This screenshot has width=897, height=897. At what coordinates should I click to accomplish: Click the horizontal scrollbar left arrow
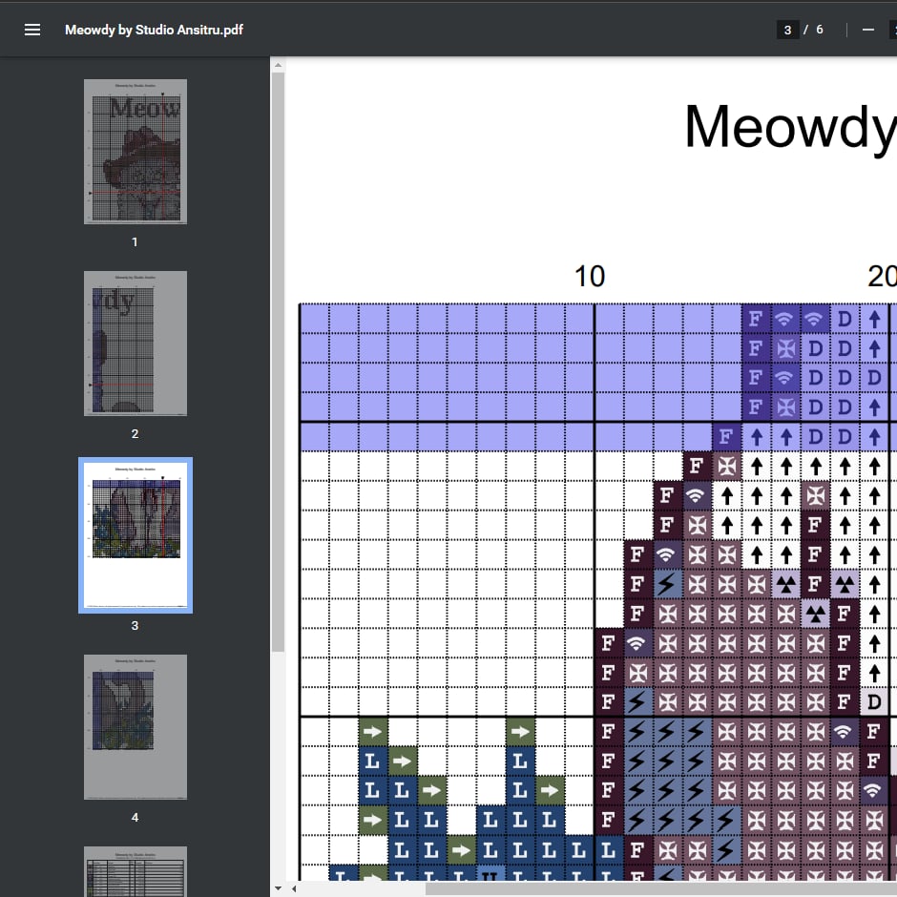pyautogui.click(x=292, y=888)
